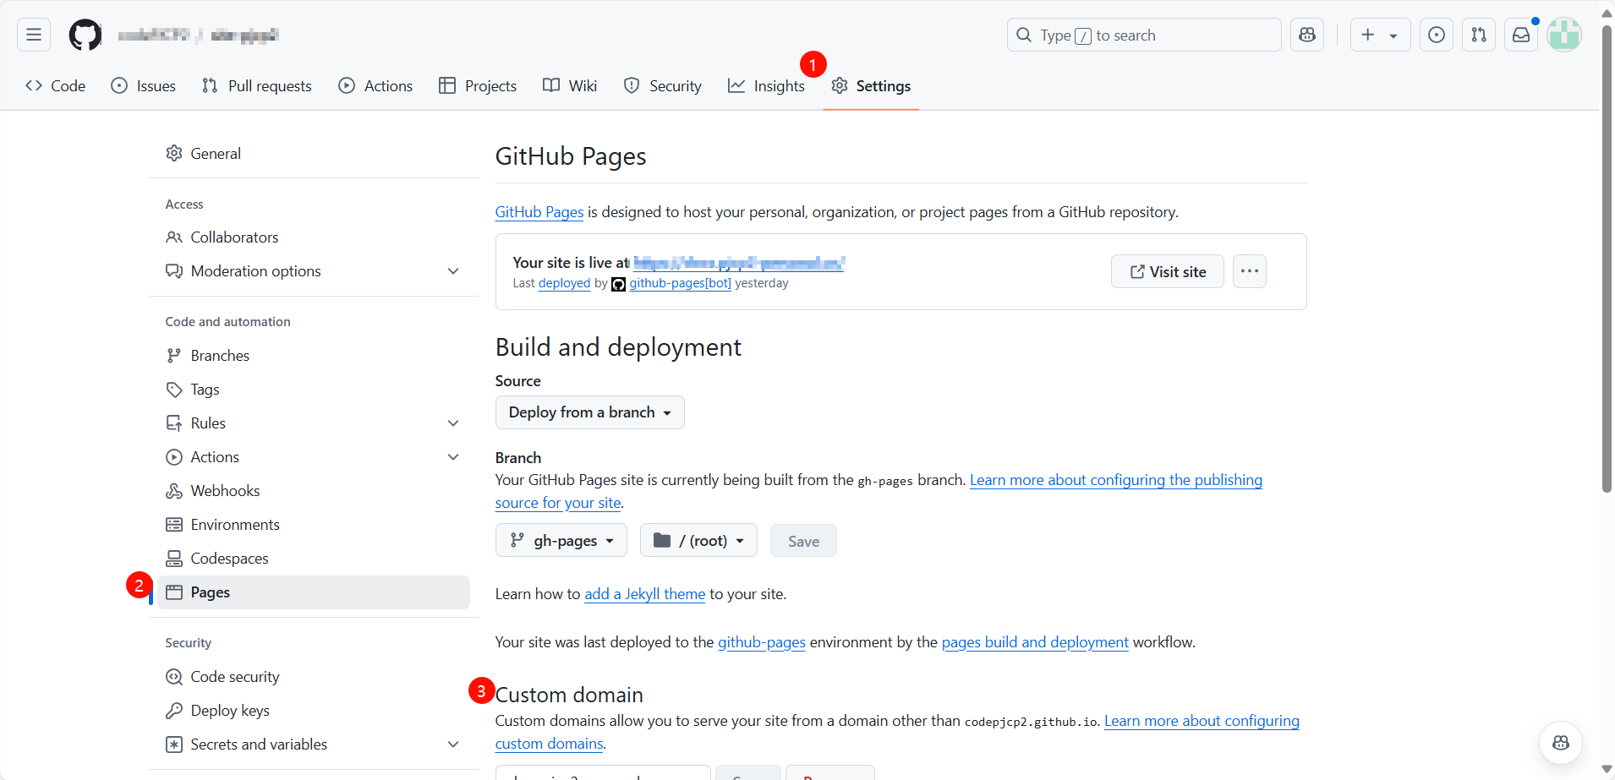Open pages build and deployment workflow link
This screenshot has width=1615, height=780.
point(1035,642)
